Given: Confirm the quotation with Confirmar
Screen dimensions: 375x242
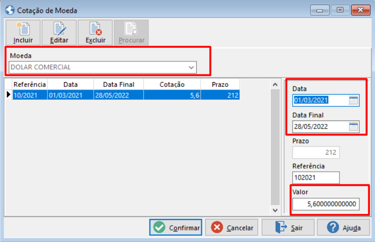Looking at the screenshot, I should [x=176, y=228].
